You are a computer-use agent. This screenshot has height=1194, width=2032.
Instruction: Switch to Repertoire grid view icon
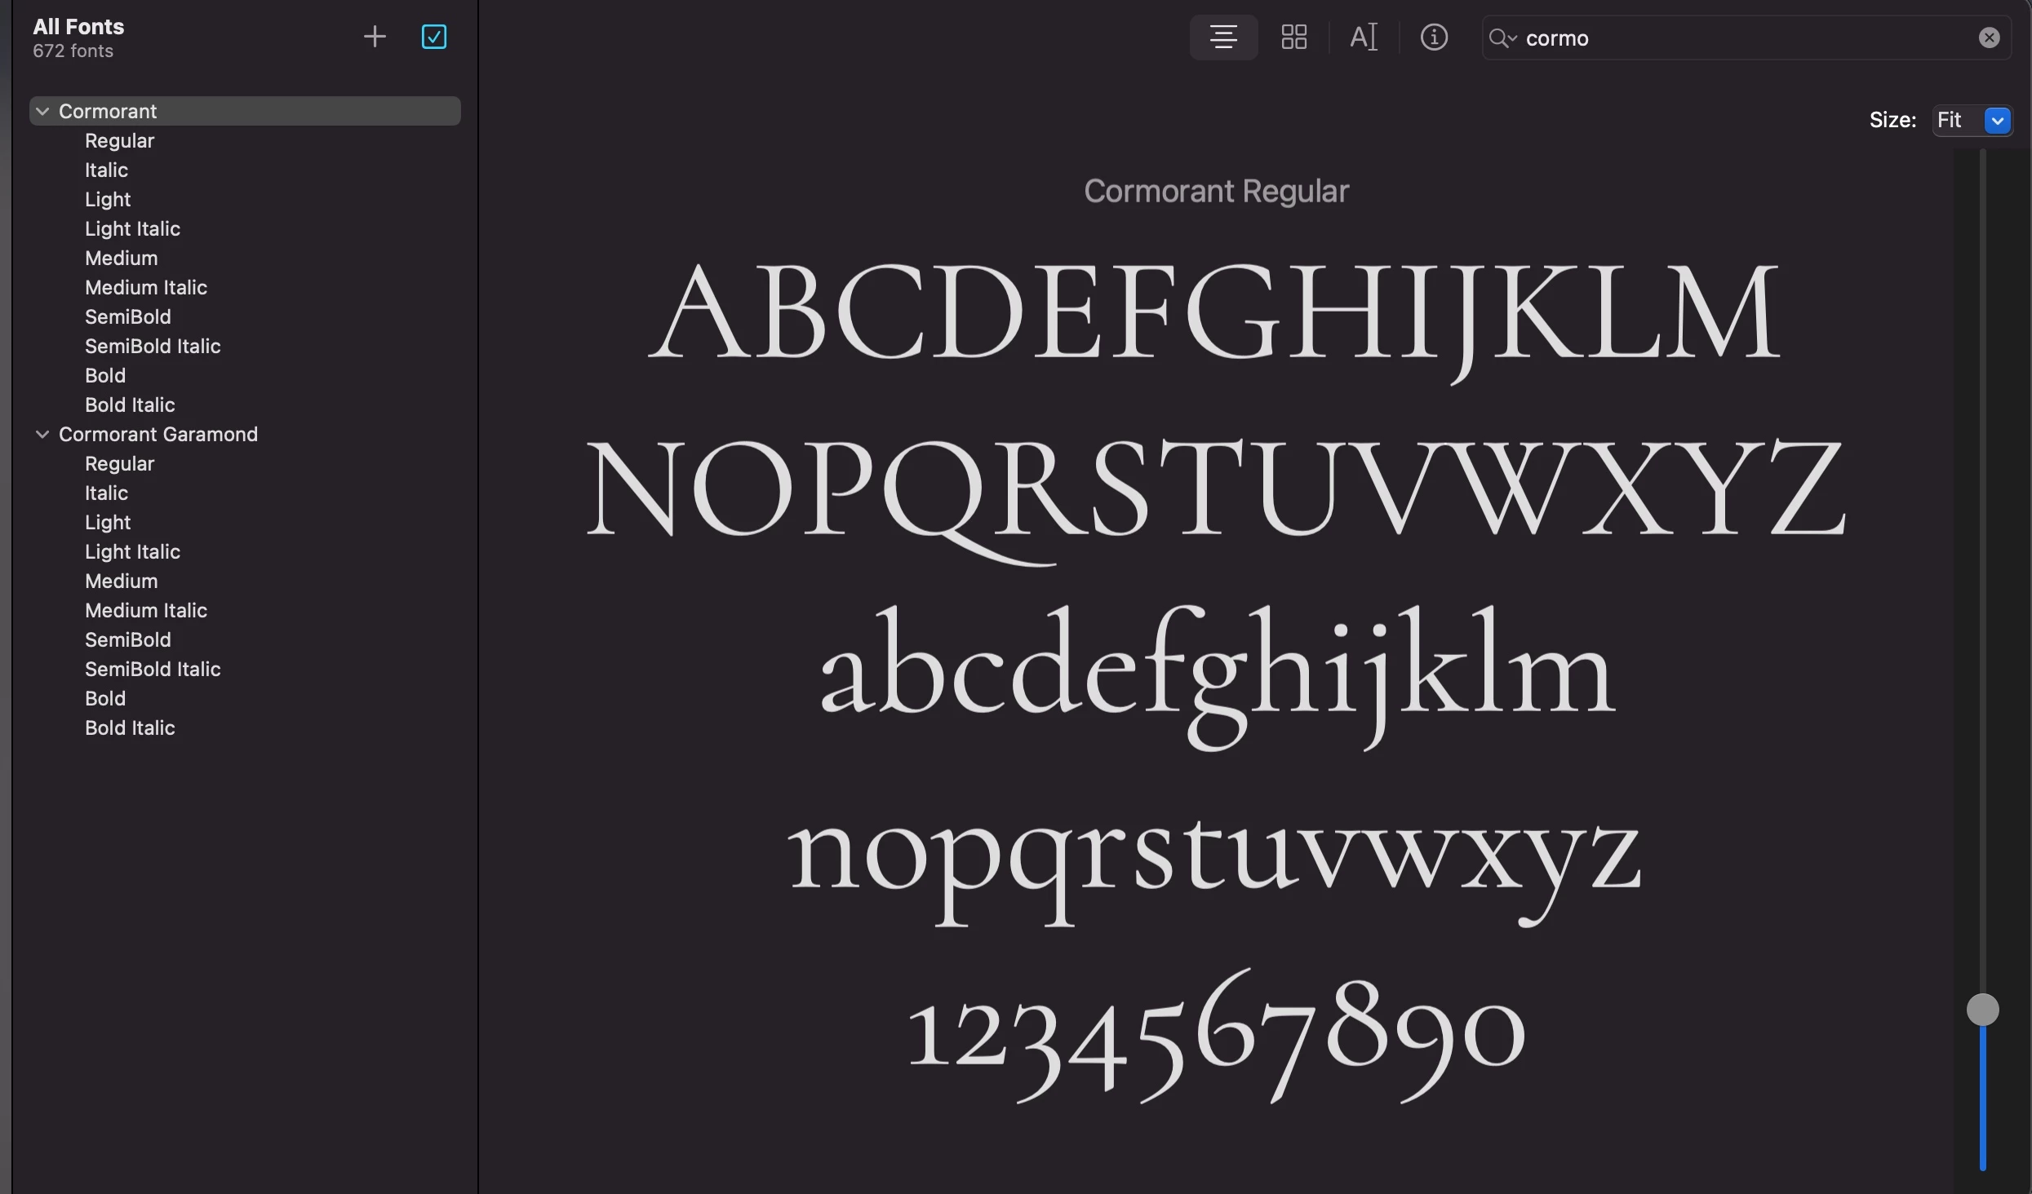(x=1293, y=38)
